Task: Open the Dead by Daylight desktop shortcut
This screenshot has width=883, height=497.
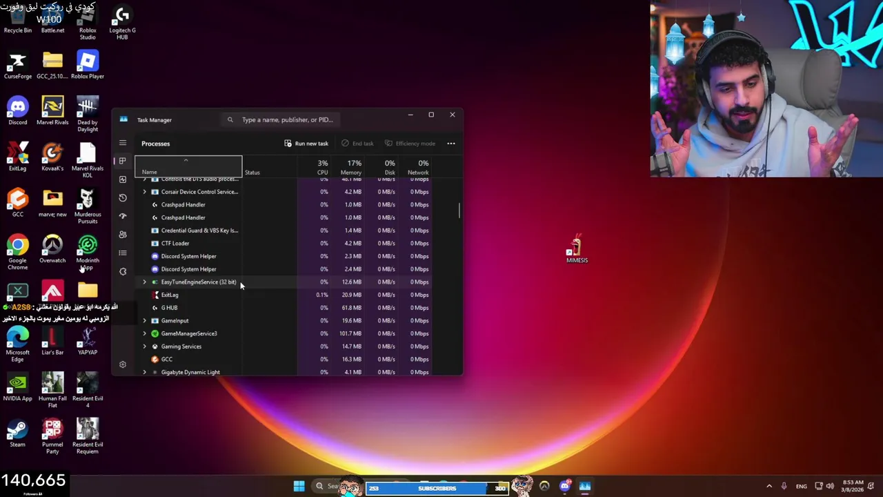Action: pyautogui.click(x=88, y=115)
